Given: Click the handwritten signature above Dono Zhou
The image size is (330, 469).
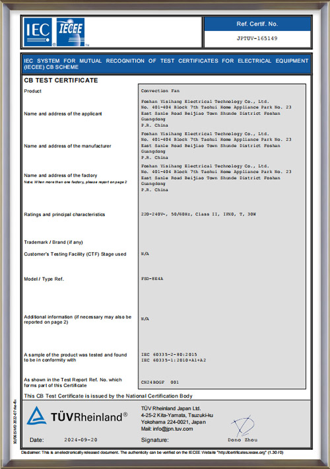Looking at the screenshot, I should (x=242, y=426).
